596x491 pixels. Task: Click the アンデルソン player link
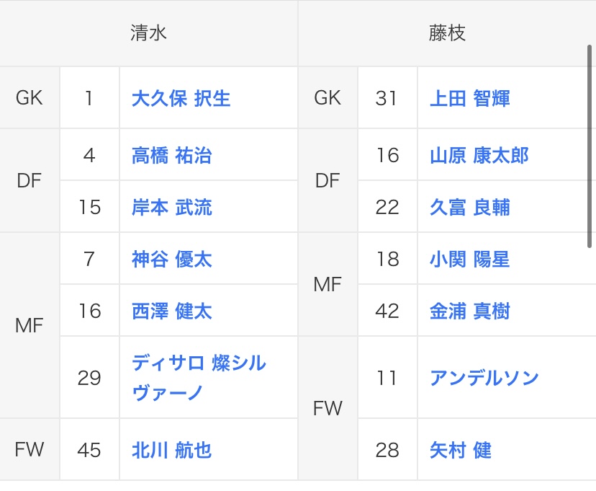click(x=484, y=378)
